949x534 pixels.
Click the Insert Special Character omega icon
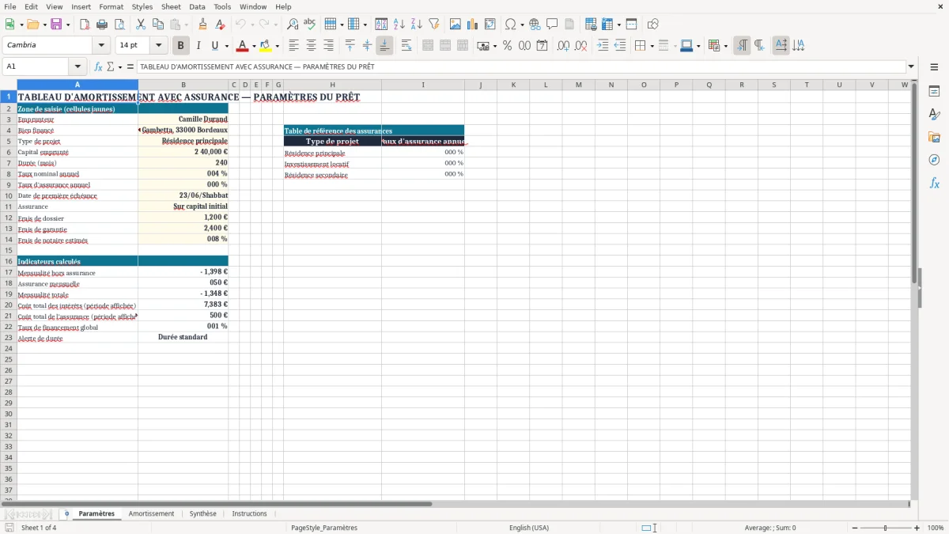[511, 25]
